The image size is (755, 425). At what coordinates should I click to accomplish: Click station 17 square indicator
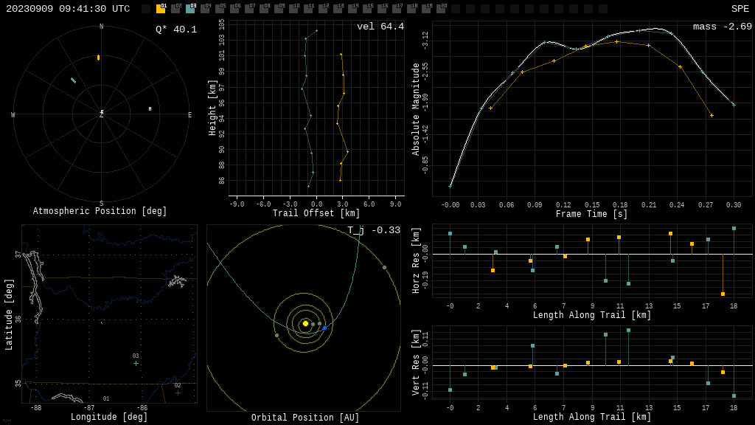point(397,8)
